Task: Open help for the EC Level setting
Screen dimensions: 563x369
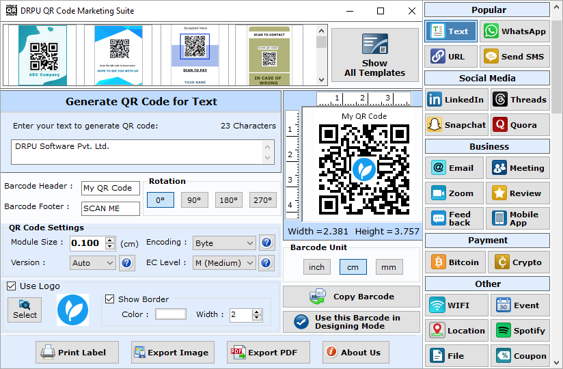Action: pos(266,263)
